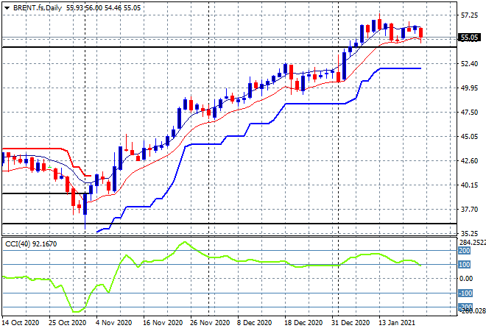Click the BRENT.fs,Daily chart title
486x331 pixels.
pos(38,8)
